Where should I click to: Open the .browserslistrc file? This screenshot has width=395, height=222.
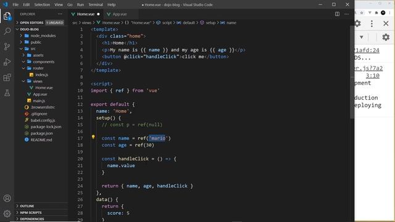click(x=41, y=107)
